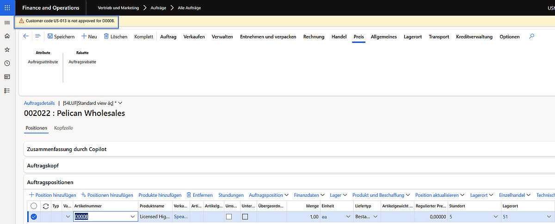Click Speichern to save the order

pos(61,37)
